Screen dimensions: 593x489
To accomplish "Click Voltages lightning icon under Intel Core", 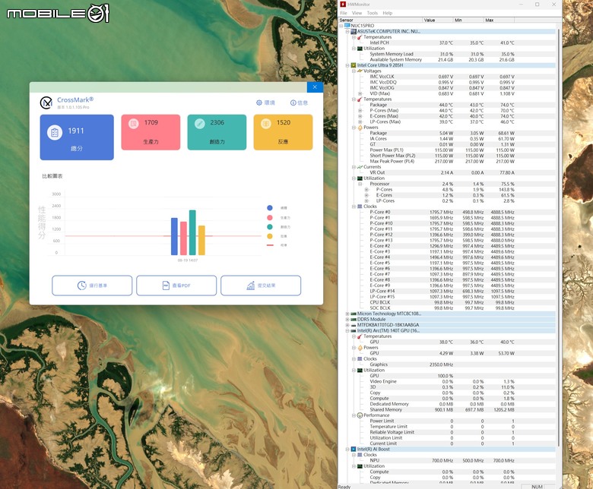I will pyautogui.click(x=360, y=71).
